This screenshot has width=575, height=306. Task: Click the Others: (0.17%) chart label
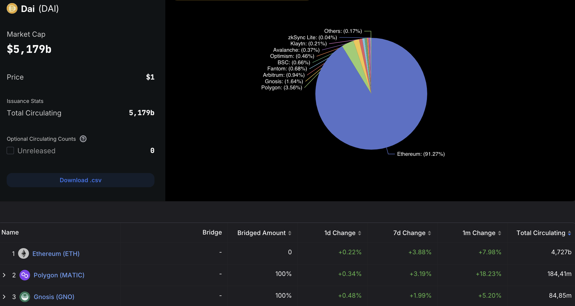point(343,31)
